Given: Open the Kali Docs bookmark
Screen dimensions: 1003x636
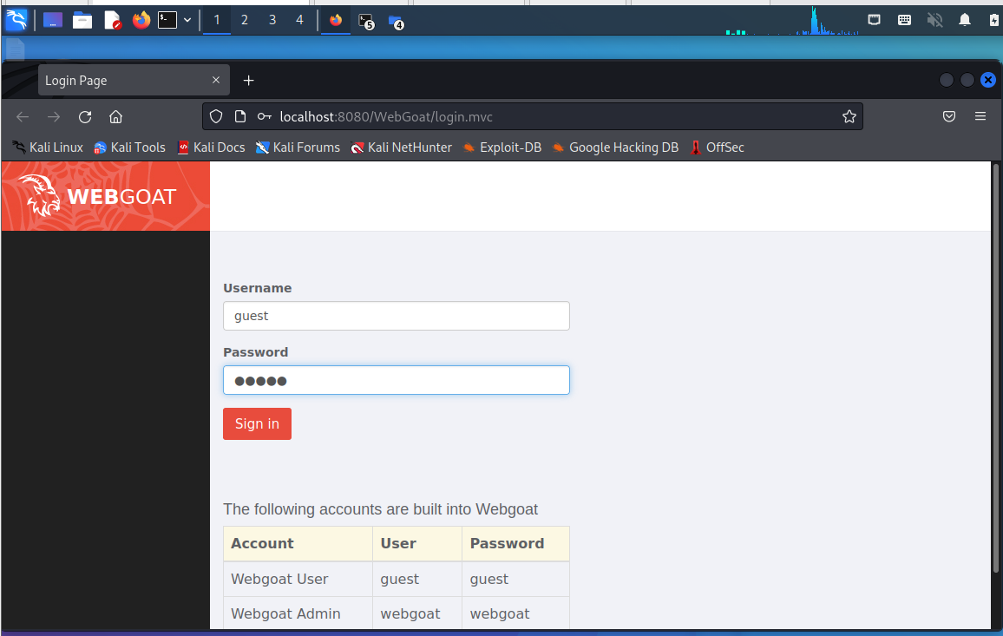Looking at the screenshot, I should pos(211,148).
